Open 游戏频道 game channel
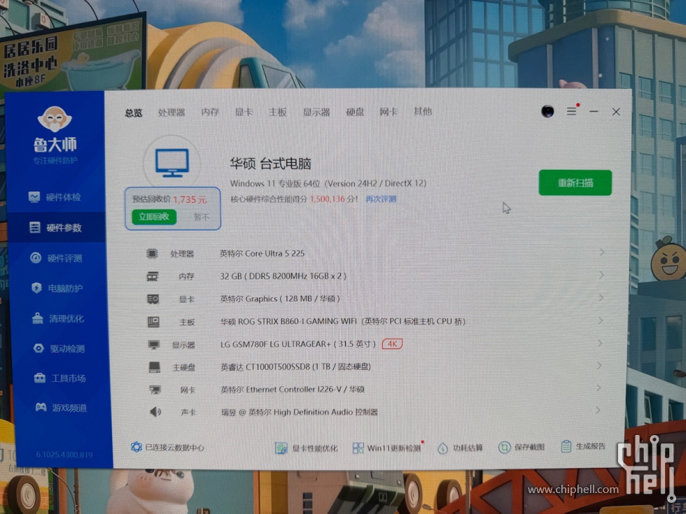This screenshot has width=686, height=514. click(62, 408)
